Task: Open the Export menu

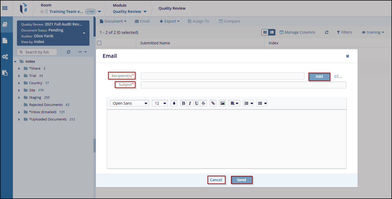Action: [x=169, y=21]
